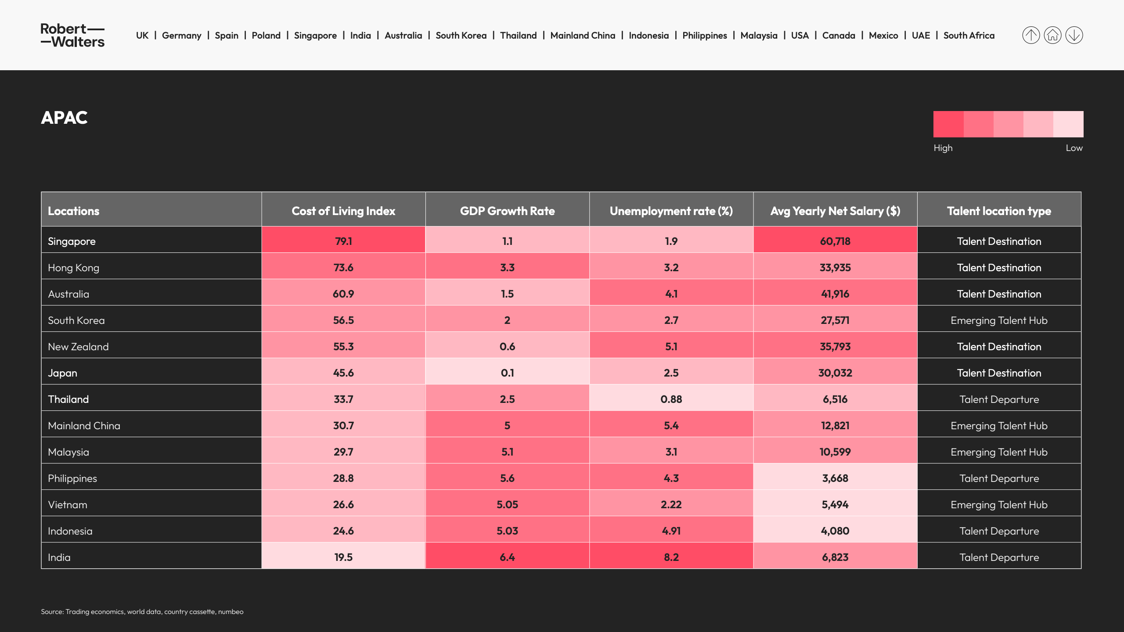Click the GDP Growth Rate column header

(507, 211)
